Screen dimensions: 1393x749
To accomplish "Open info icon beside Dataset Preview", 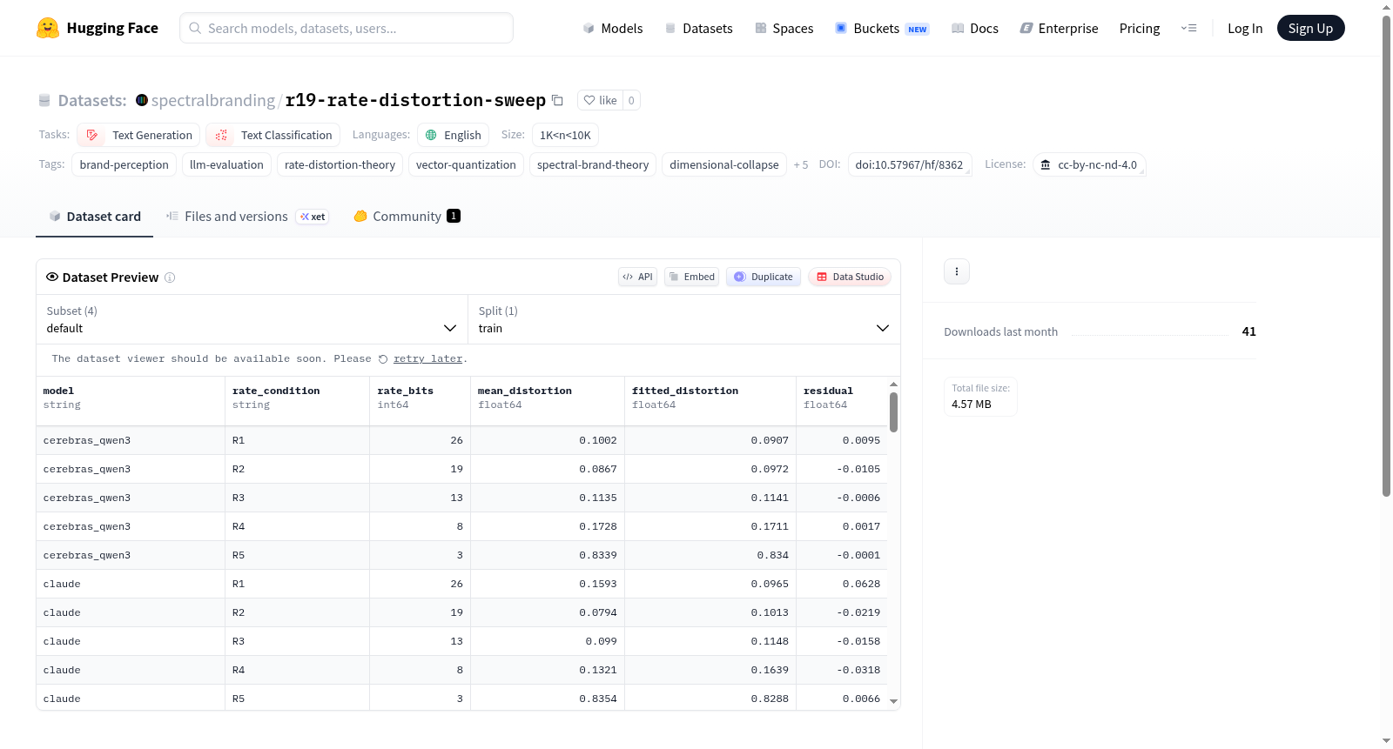I will [170, 278].
